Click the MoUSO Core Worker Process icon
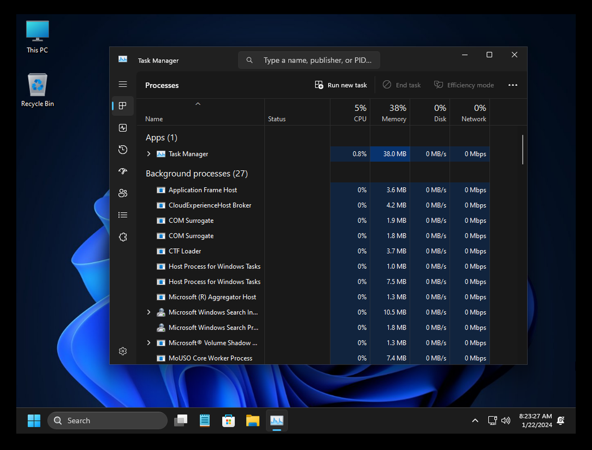 [x=161, y=358]
